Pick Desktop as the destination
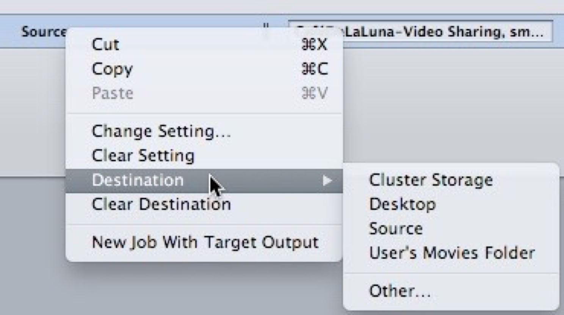The width and height of the screenshot is (564, 315). 402,204
